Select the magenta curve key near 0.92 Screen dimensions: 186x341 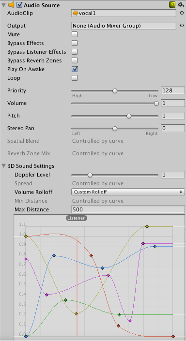click(x=143, y=244)
